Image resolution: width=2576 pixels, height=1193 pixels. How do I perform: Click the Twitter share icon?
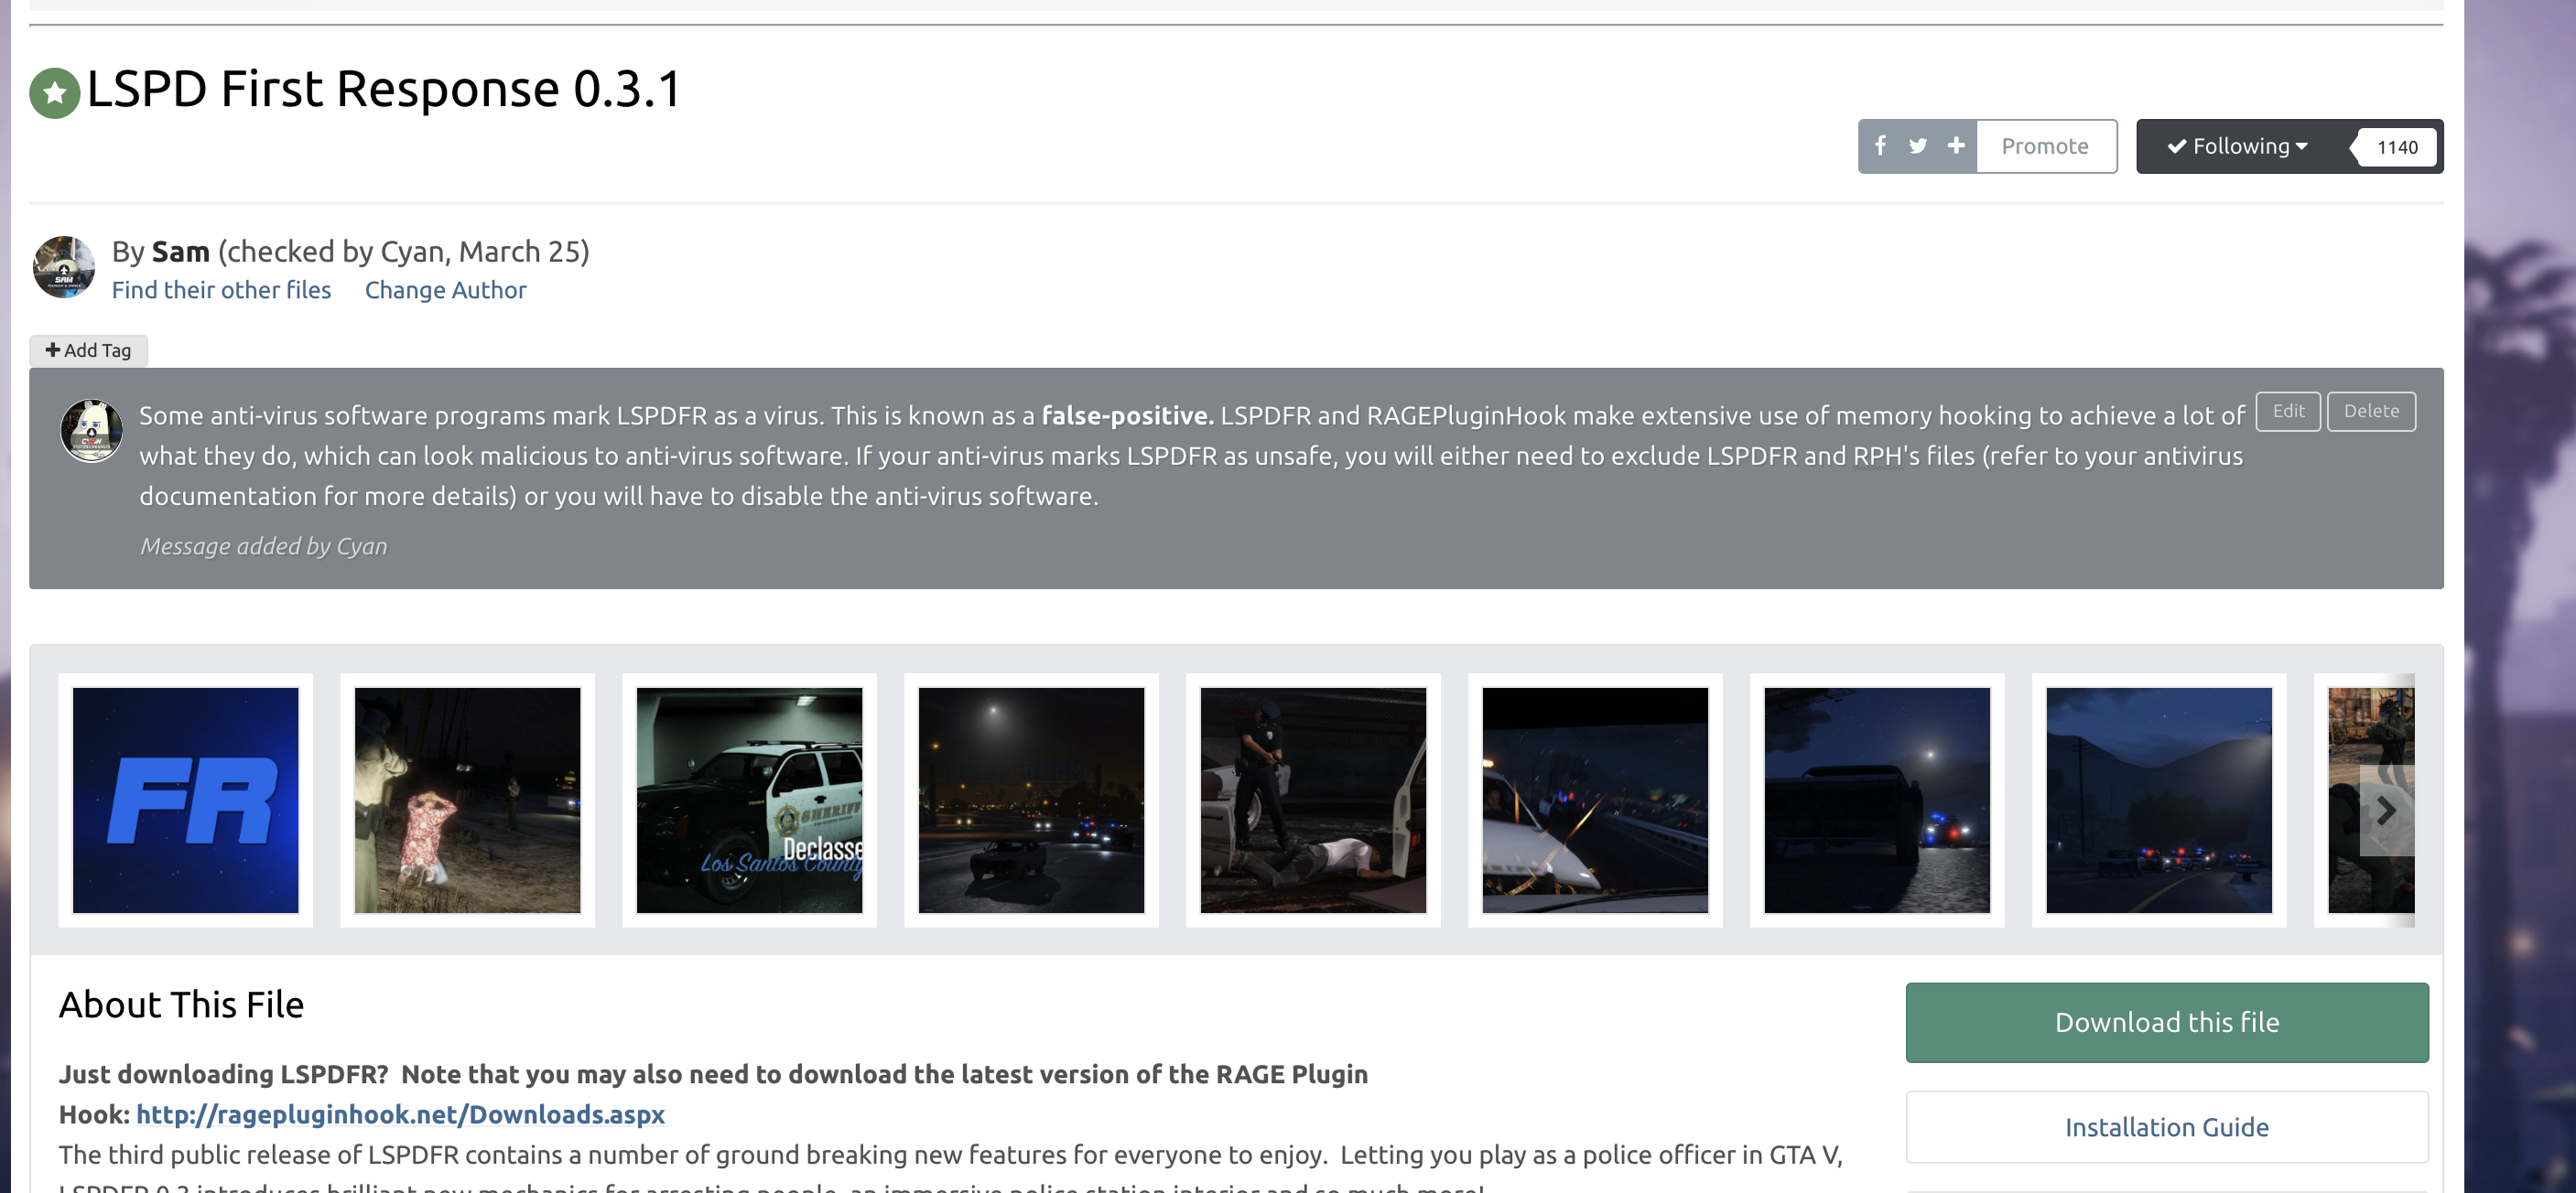click(1917, 145)
